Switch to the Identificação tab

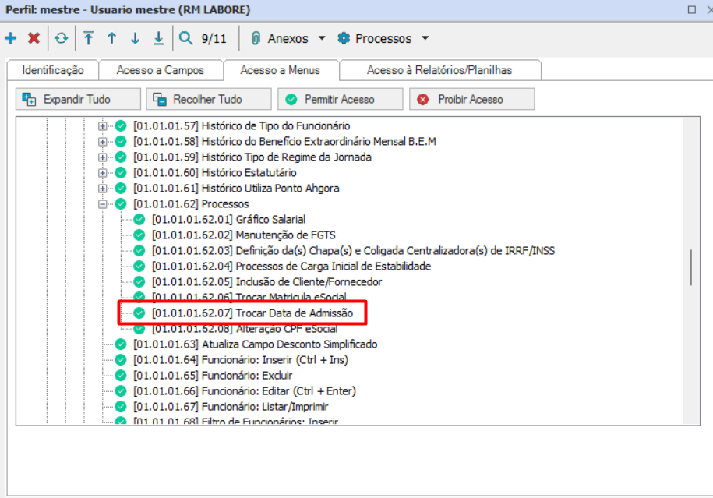53,70
